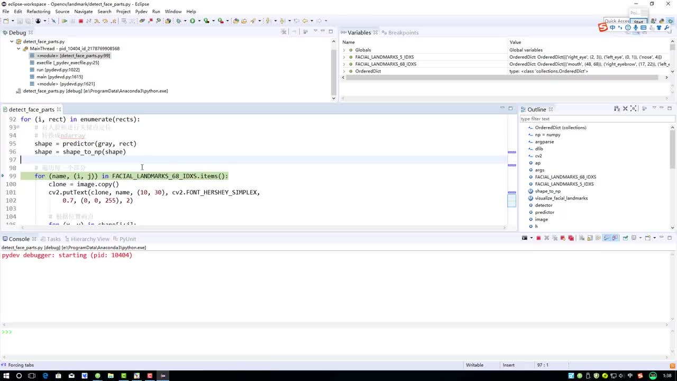Toggle the breakpoint marker on line 99

(3, 176)
